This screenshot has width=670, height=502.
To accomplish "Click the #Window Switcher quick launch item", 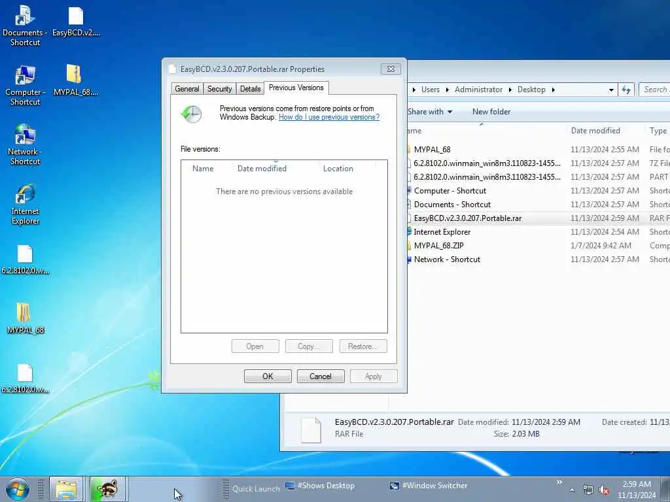I will point(429,486).
